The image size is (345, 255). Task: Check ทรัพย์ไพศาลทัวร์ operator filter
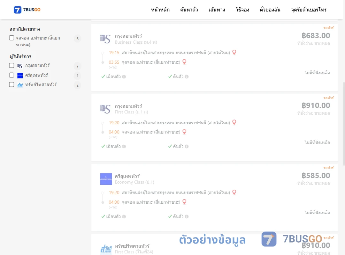coord(12,84)
